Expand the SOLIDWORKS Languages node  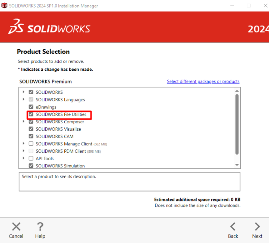click(23, 100)
